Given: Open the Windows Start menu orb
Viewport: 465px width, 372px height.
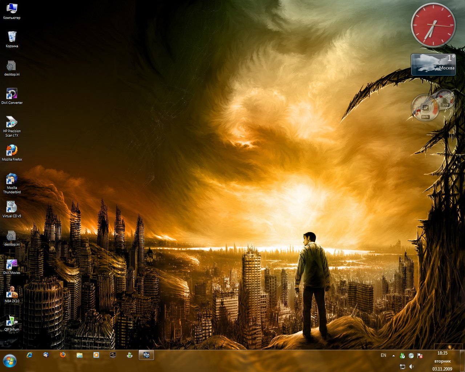Looking at the screenshot, I should pos(10,360).
